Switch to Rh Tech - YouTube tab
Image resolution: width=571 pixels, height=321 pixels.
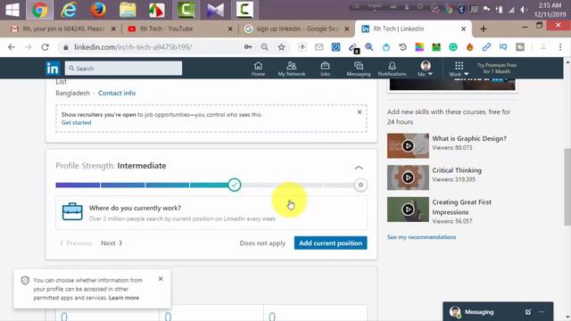(x=180, y=29)
